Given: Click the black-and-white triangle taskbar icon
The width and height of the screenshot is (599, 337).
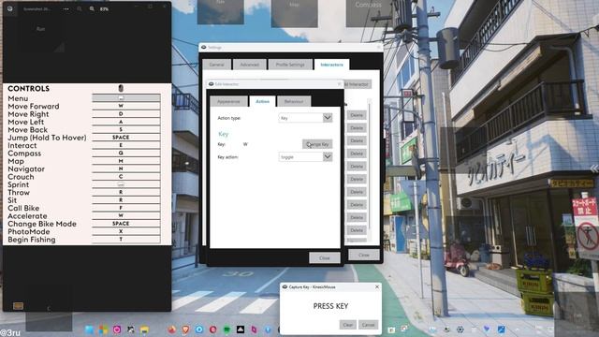Looking at the screenshot, I should click(x=241, y=330).
